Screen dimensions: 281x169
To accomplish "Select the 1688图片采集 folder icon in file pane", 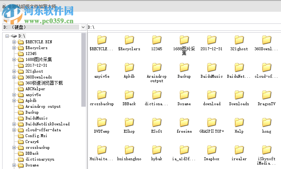I will click(x=184, y=40).
